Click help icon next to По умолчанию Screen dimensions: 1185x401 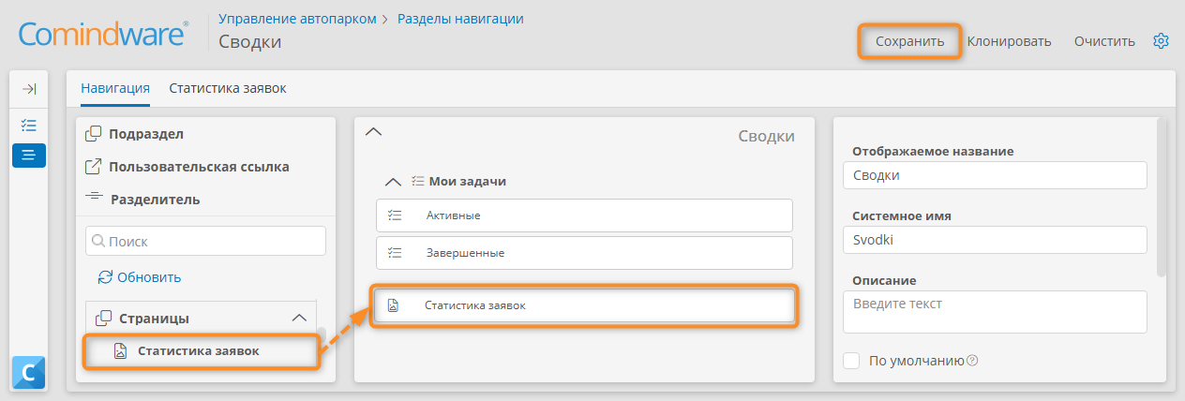972,360
